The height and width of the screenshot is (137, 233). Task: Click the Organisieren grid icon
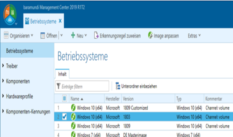(6, 35)
